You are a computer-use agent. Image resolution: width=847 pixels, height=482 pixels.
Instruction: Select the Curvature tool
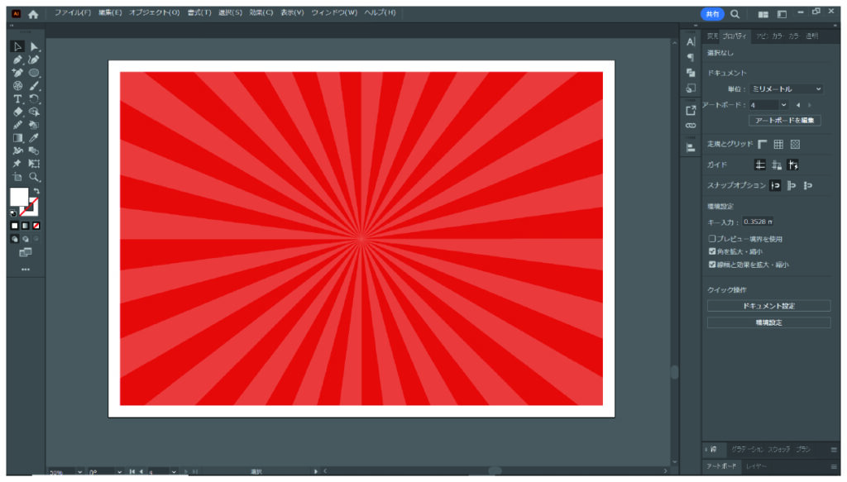(x=34, y=60)
